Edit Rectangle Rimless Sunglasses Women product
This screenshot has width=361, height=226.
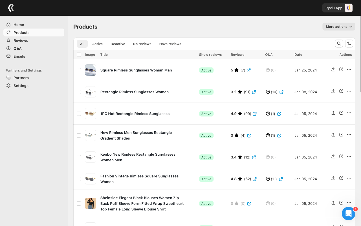click(341, 91)
